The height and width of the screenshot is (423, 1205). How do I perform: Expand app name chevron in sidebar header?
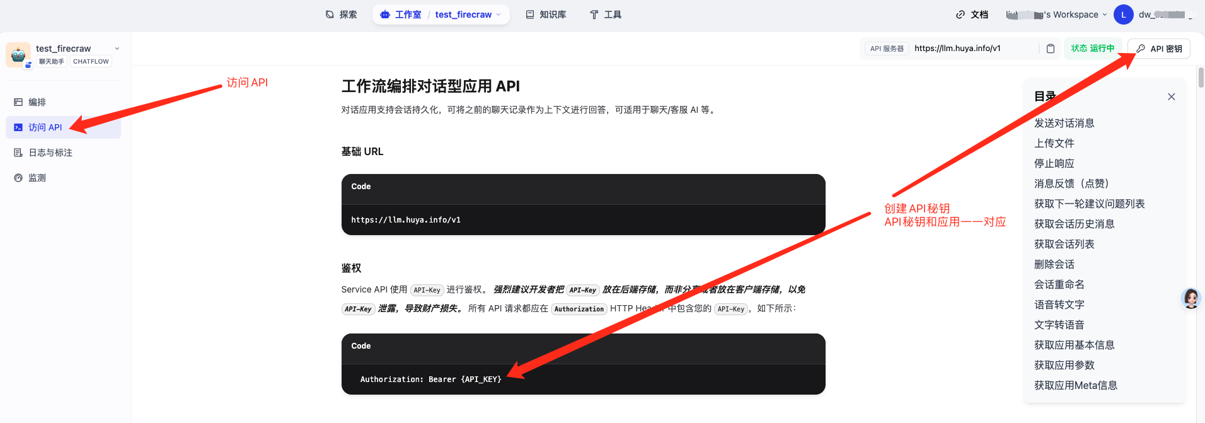(x=117, y=49)
